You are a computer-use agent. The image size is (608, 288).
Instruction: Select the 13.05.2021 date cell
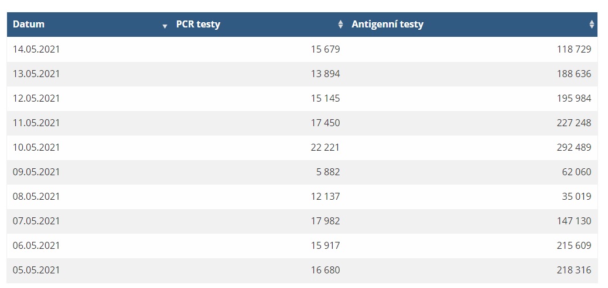coord(36,74)
